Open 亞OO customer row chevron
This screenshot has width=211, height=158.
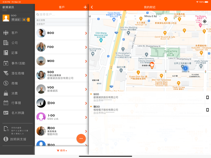pyautogui.click(x=86, y=103)
